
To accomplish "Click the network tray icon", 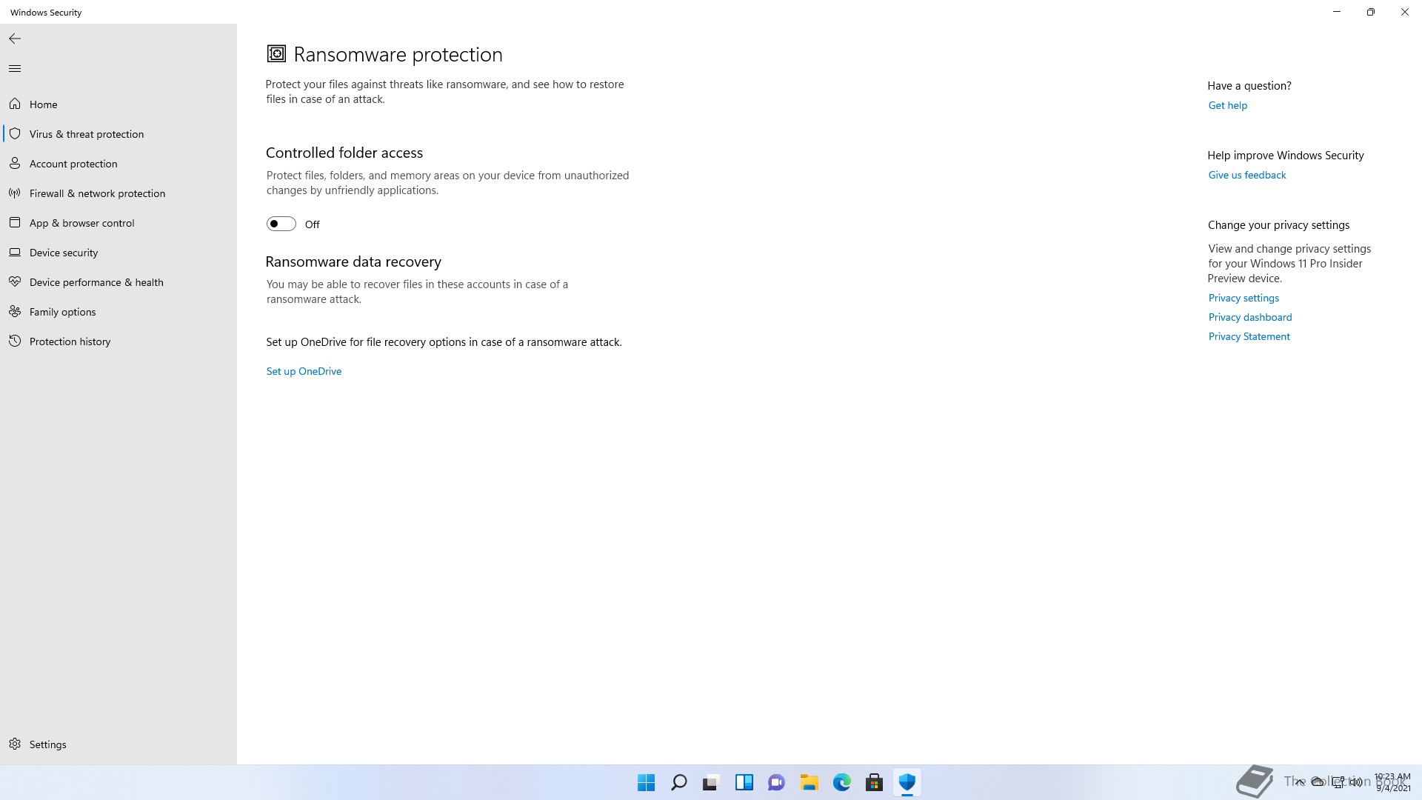I will (x=1338, y=782).
